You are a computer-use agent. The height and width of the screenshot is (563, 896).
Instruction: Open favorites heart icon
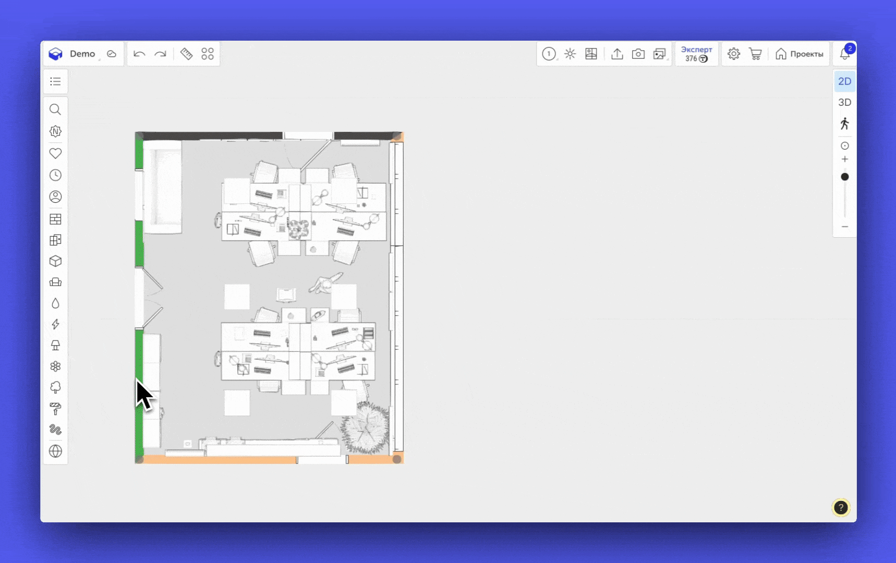pyautogui.click(x=55, y=153)
